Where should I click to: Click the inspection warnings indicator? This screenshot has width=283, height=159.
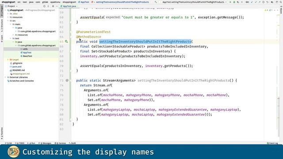click(x=268, y=10)
